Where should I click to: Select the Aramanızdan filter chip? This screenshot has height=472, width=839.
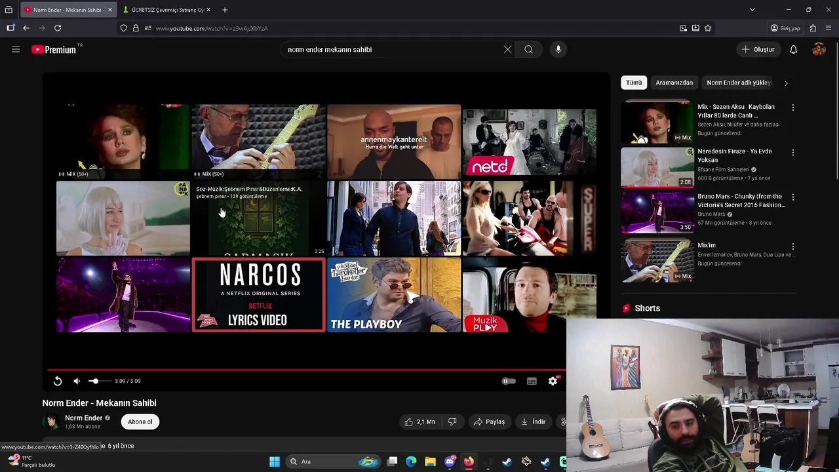(674, 83)
